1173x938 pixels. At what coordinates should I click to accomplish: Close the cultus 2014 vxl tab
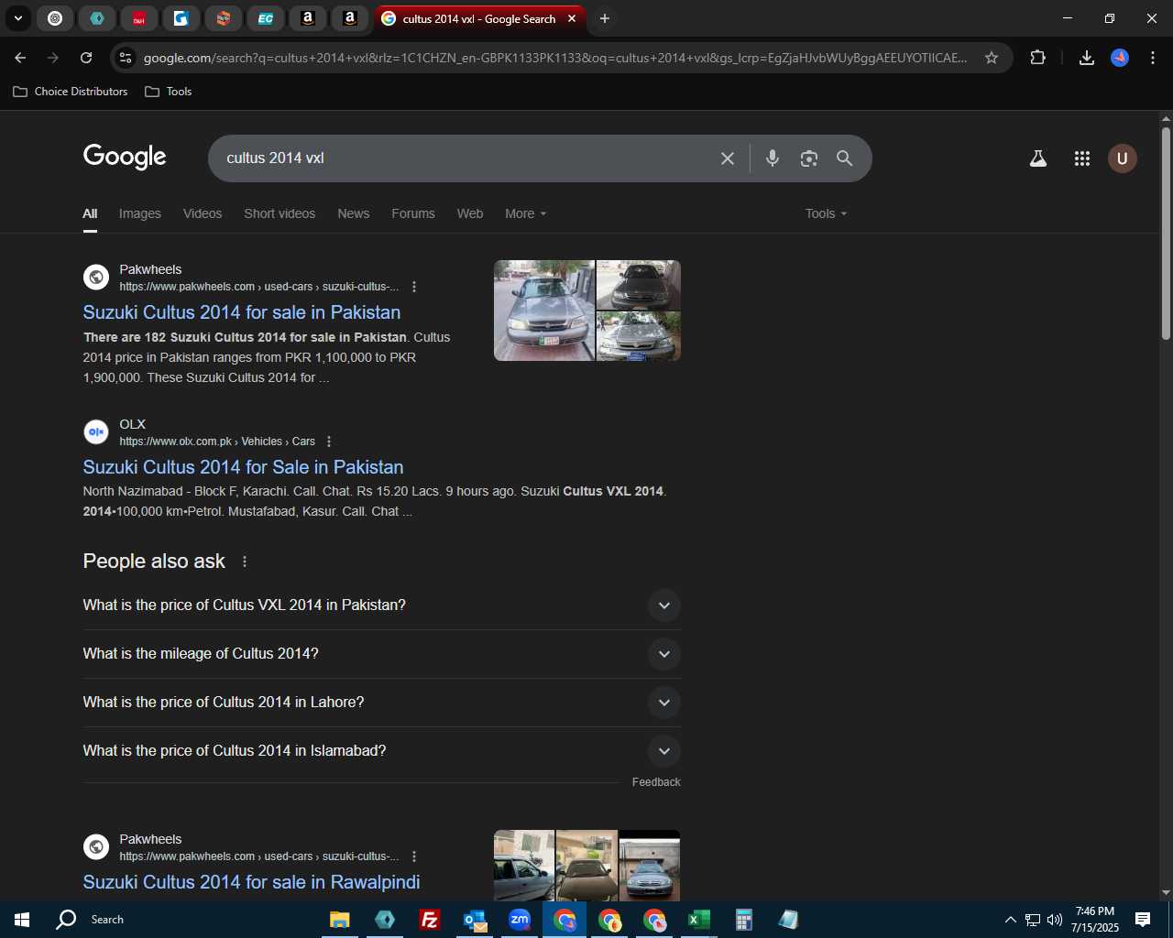tap(572, 18)
